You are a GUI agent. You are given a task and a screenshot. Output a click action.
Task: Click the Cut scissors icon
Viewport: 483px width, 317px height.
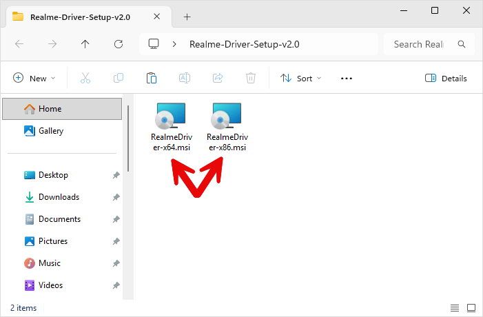85,79
